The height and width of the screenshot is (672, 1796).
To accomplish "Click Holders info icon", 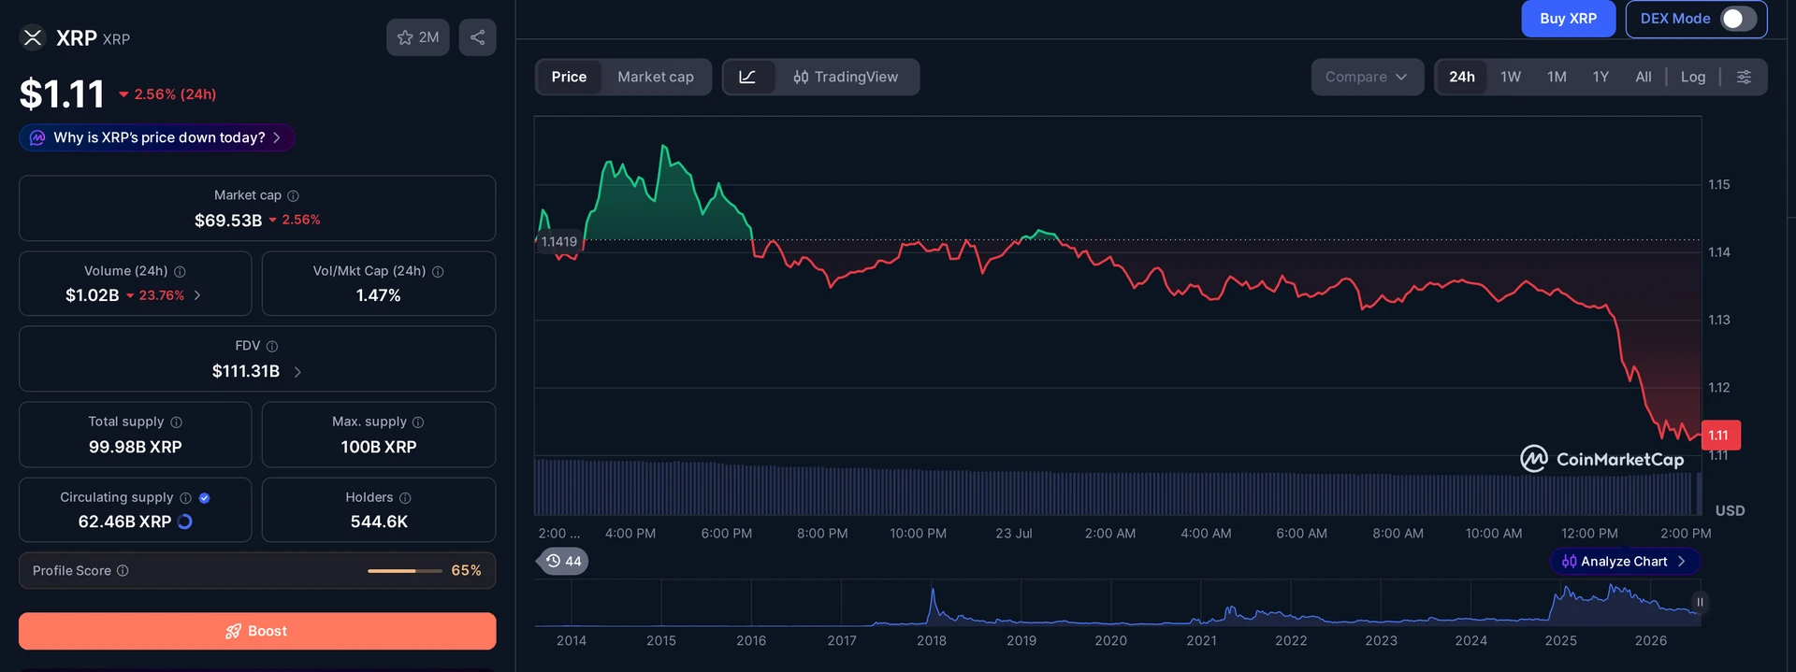I will pyautogui.click(x=405, y=497).
